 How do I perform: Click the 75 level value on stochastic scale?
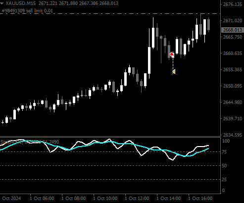click(x=224, y=152)
